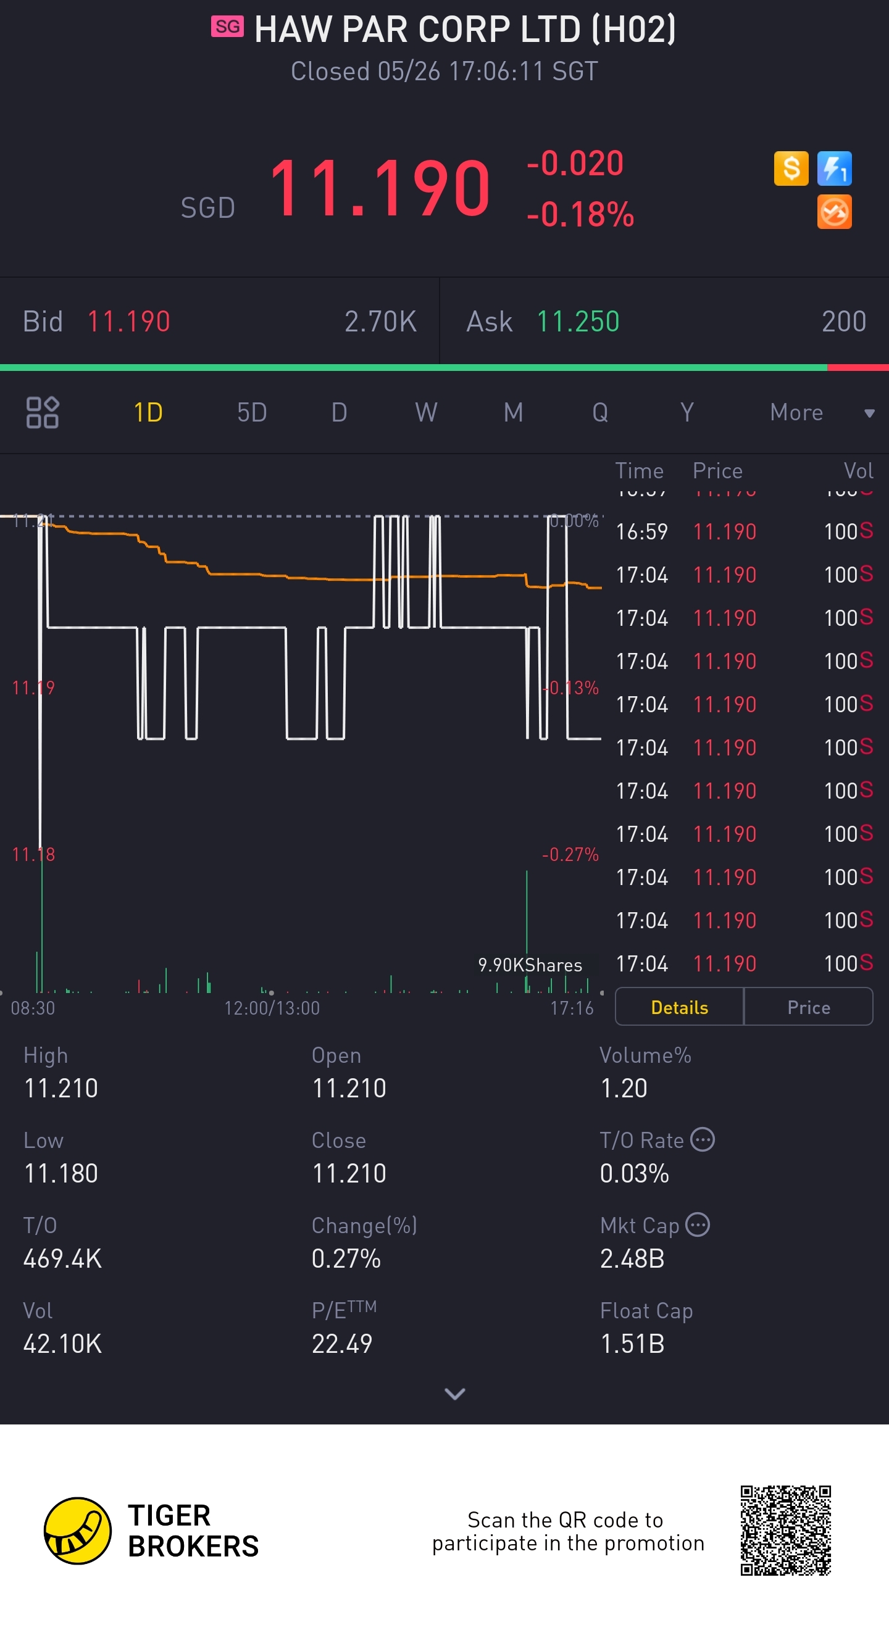Tap the T/O value 469.4K
The height and width of the screenshot is (1638, 889).
[x=62, y=1258]
